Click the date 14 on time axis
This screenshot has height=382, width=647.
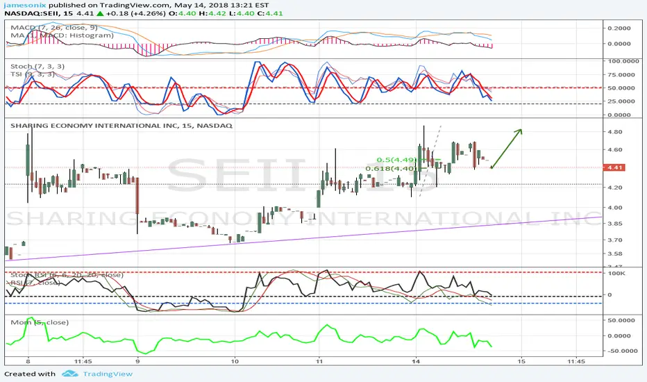click(416, 361)
